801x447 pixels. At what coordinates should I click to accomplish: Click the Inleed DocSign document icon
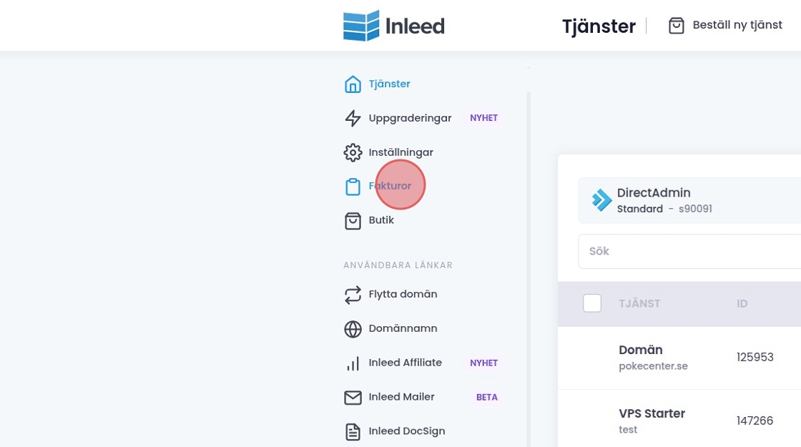(x=353, y=431)
